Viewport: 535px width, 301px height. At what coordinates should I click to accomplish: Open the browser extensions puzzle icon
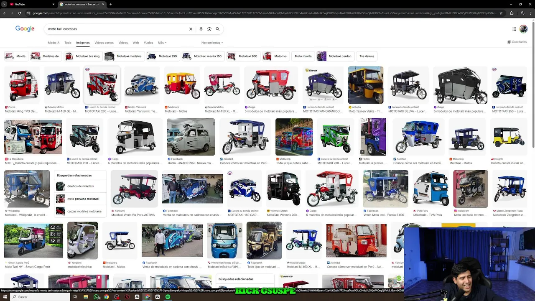(x=511, y=13)
